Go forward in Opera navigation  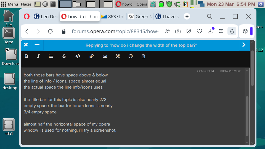tap(38, 31)
